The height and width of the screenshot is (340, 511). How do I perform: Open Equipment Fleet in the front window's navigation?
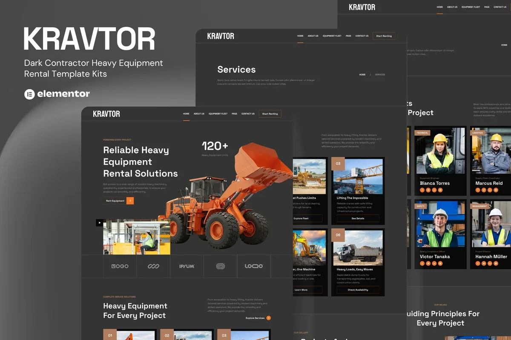tap(218, 114)
